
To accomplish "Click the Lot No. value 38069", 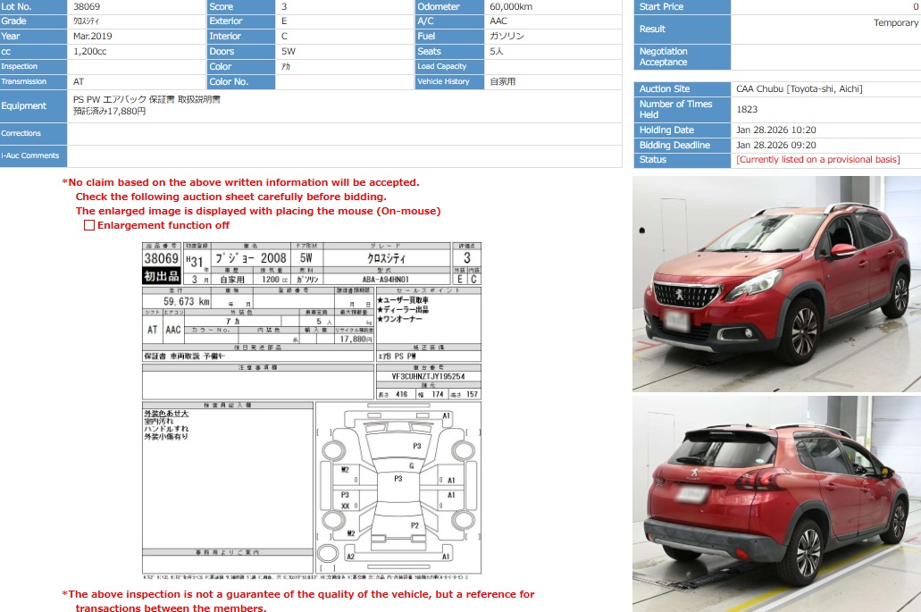I will (x=87, y=6).
